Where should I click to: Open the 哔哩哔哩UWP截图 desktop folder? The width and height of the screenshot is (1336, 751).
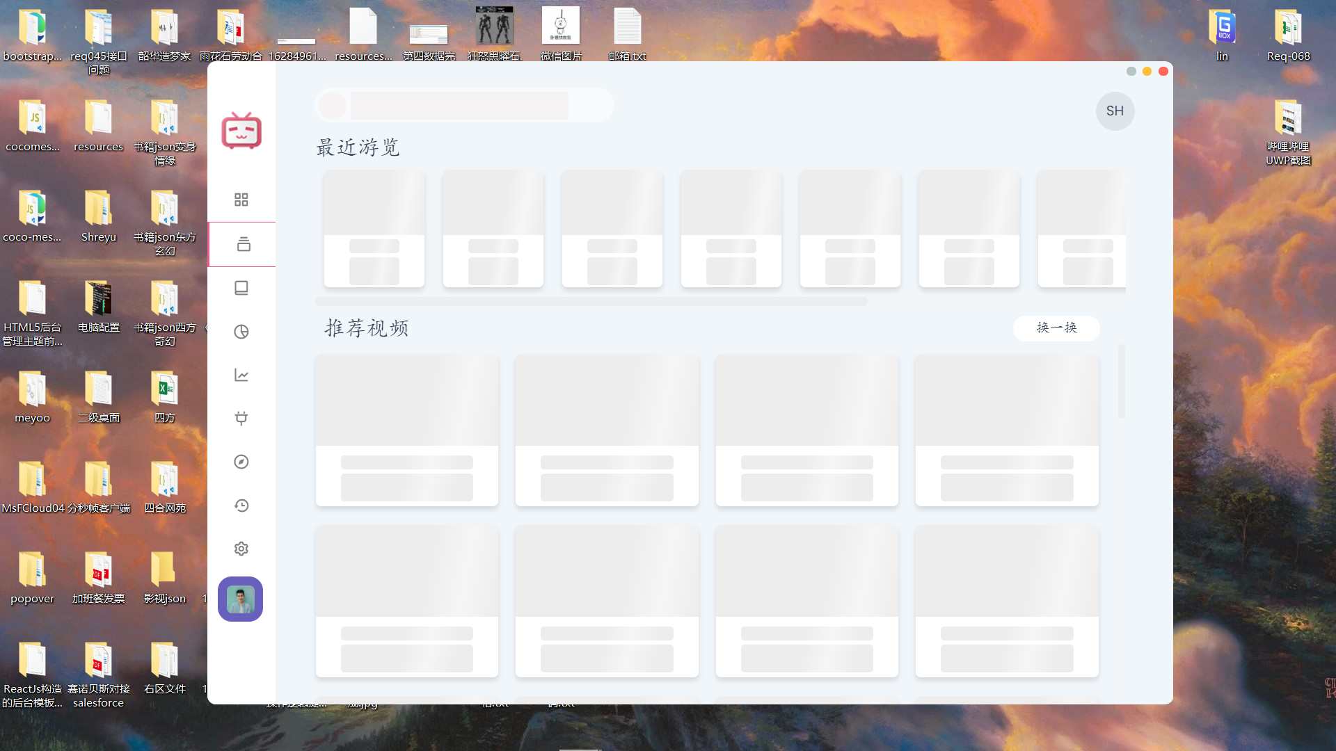pos(1288,132)
